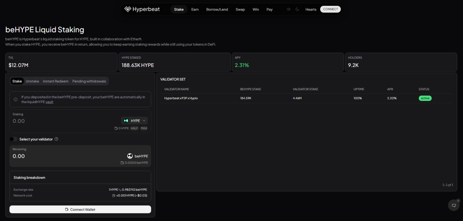
Task: Click the 100% uptime value
Action: coord(358,98)
